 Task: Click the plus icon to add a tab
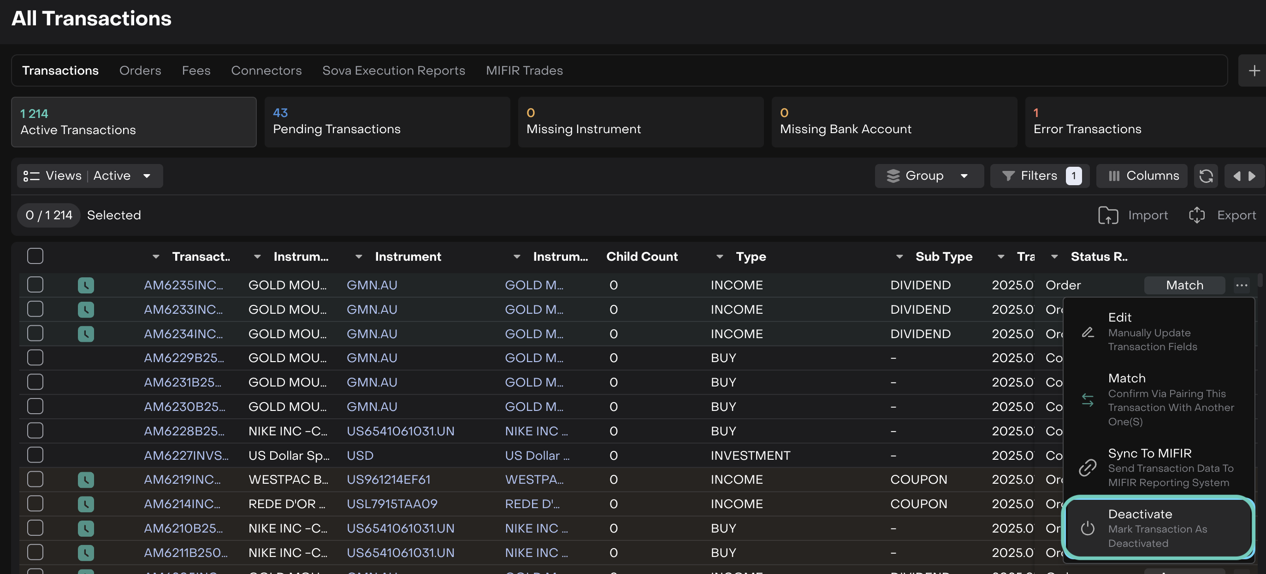coord(1254,70)
